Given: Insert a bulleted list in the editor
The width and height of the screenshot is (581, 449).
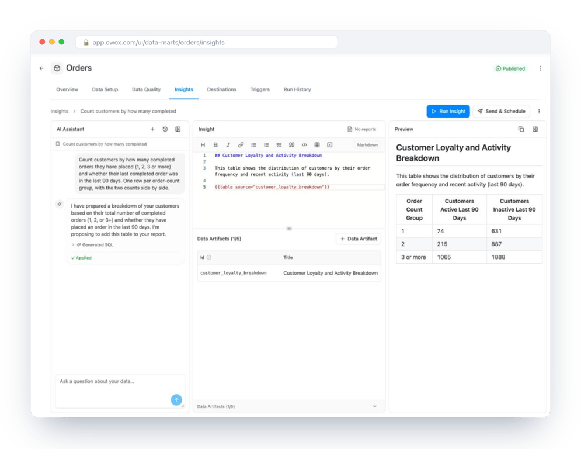Looking at the screenshot, I should point(253,145).
